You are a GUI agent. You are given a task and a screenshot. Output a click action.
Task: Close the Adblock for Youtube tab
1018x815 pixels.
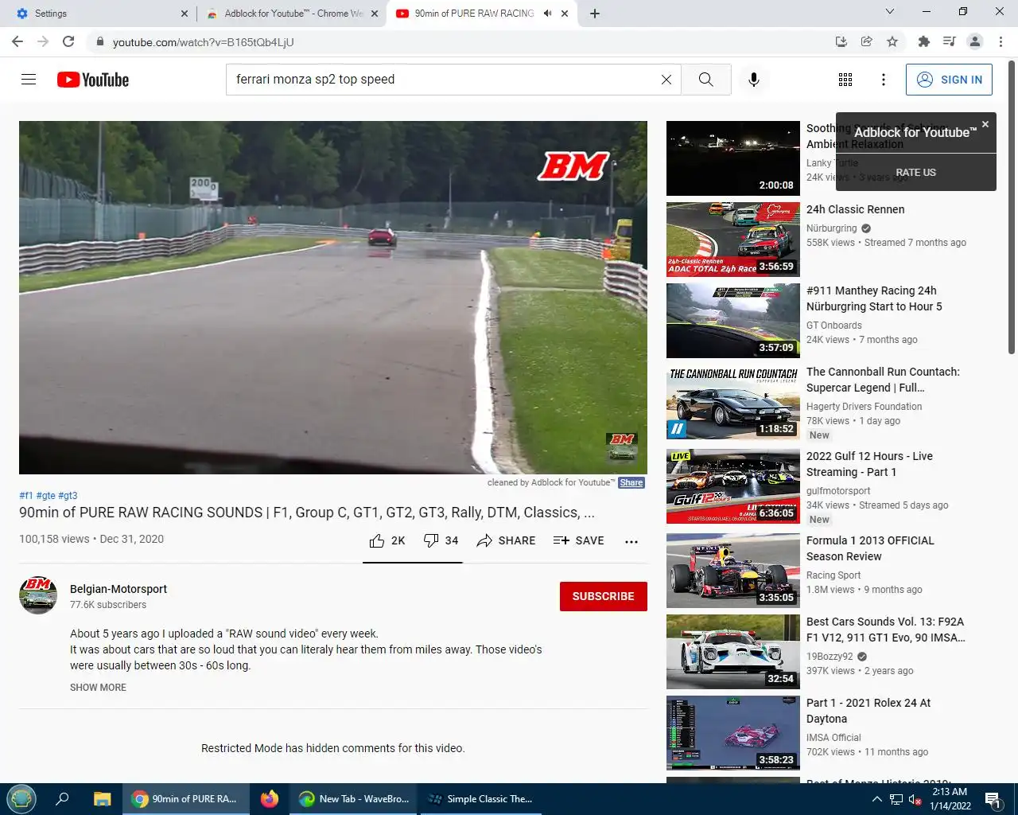(x=375, y=14)
